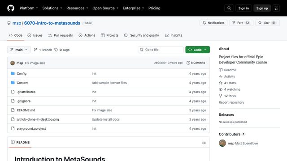Click the Sign up button

(262, 8)
